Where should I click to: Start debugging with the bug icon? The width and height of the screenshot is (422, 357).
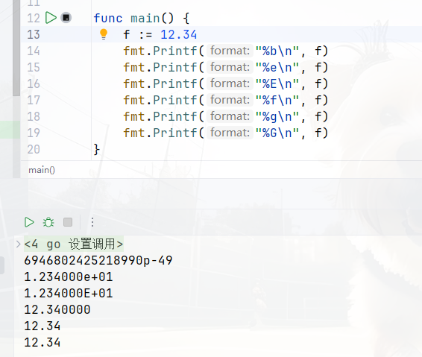click(48, 222)
